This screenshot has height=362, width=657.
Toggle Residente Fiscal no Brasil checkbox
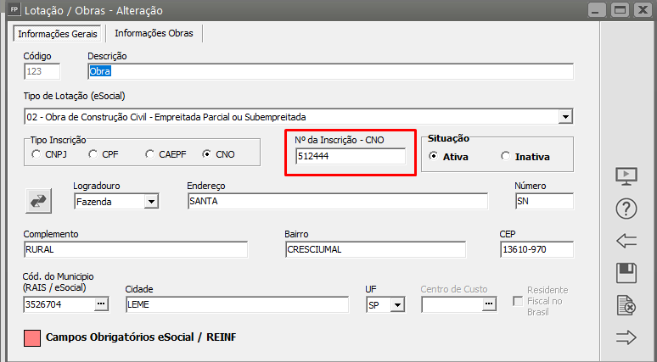pos(518,301)
